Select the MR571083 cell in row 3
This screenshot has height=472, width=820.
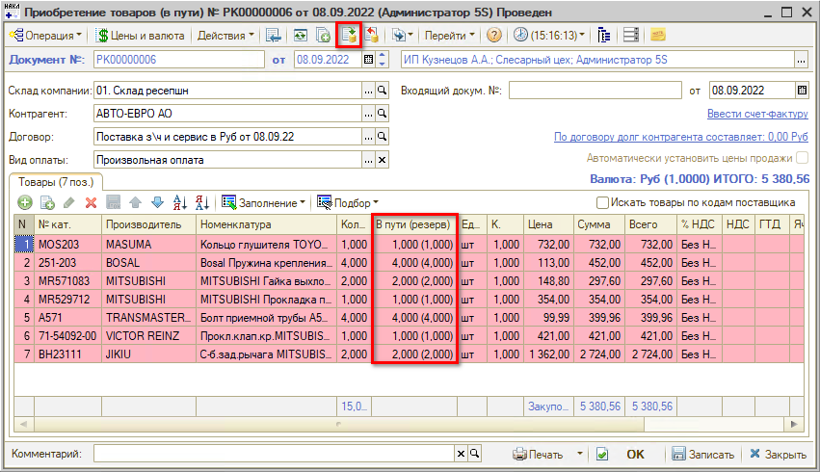click(67, 281)
